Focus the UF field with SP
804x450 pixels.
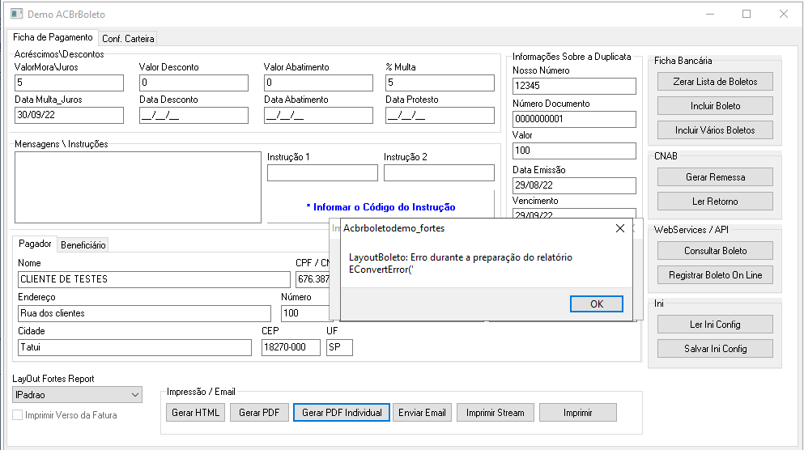pyautogui.click(x=339, y=347)
